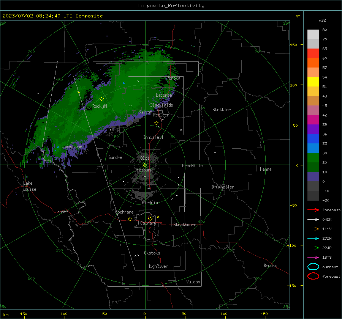Click the Calgary city label

148,223
